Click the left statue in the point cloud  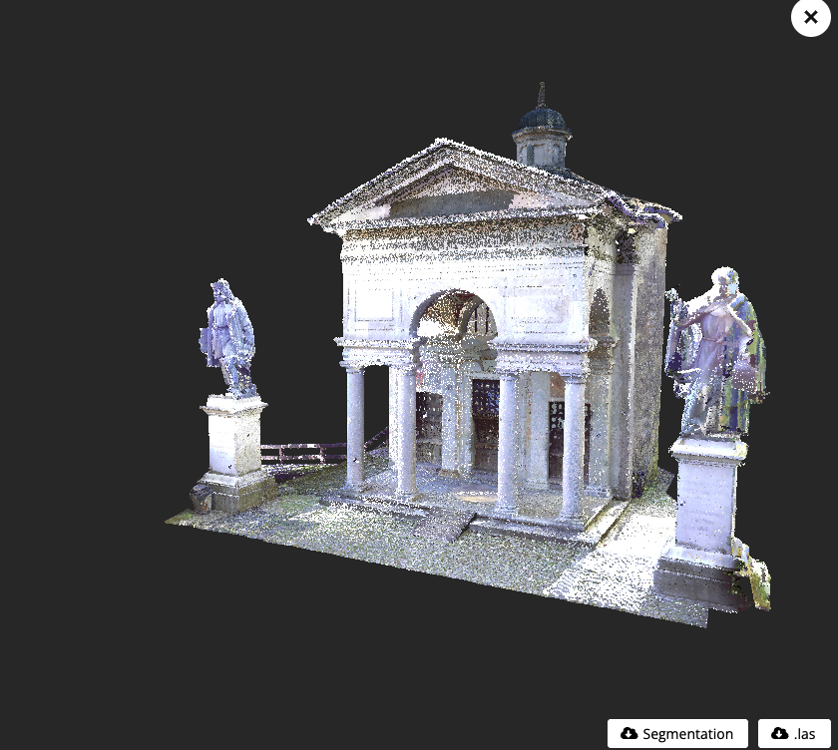[x=228, y=337]
